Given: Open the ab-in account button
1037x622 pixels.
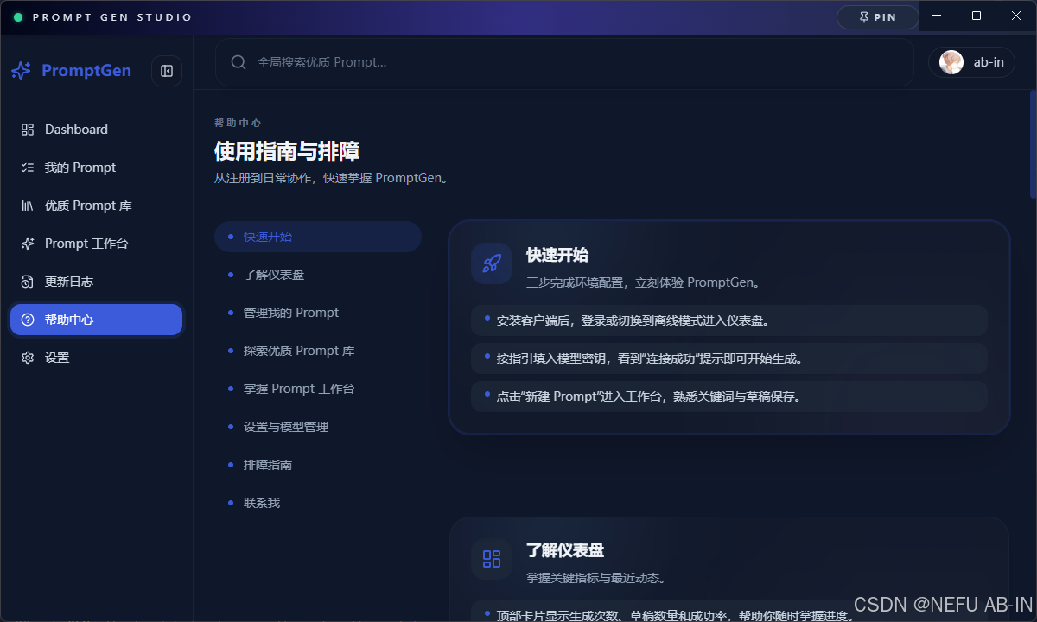Looking at the screenshot, I should tap(971, 62).
